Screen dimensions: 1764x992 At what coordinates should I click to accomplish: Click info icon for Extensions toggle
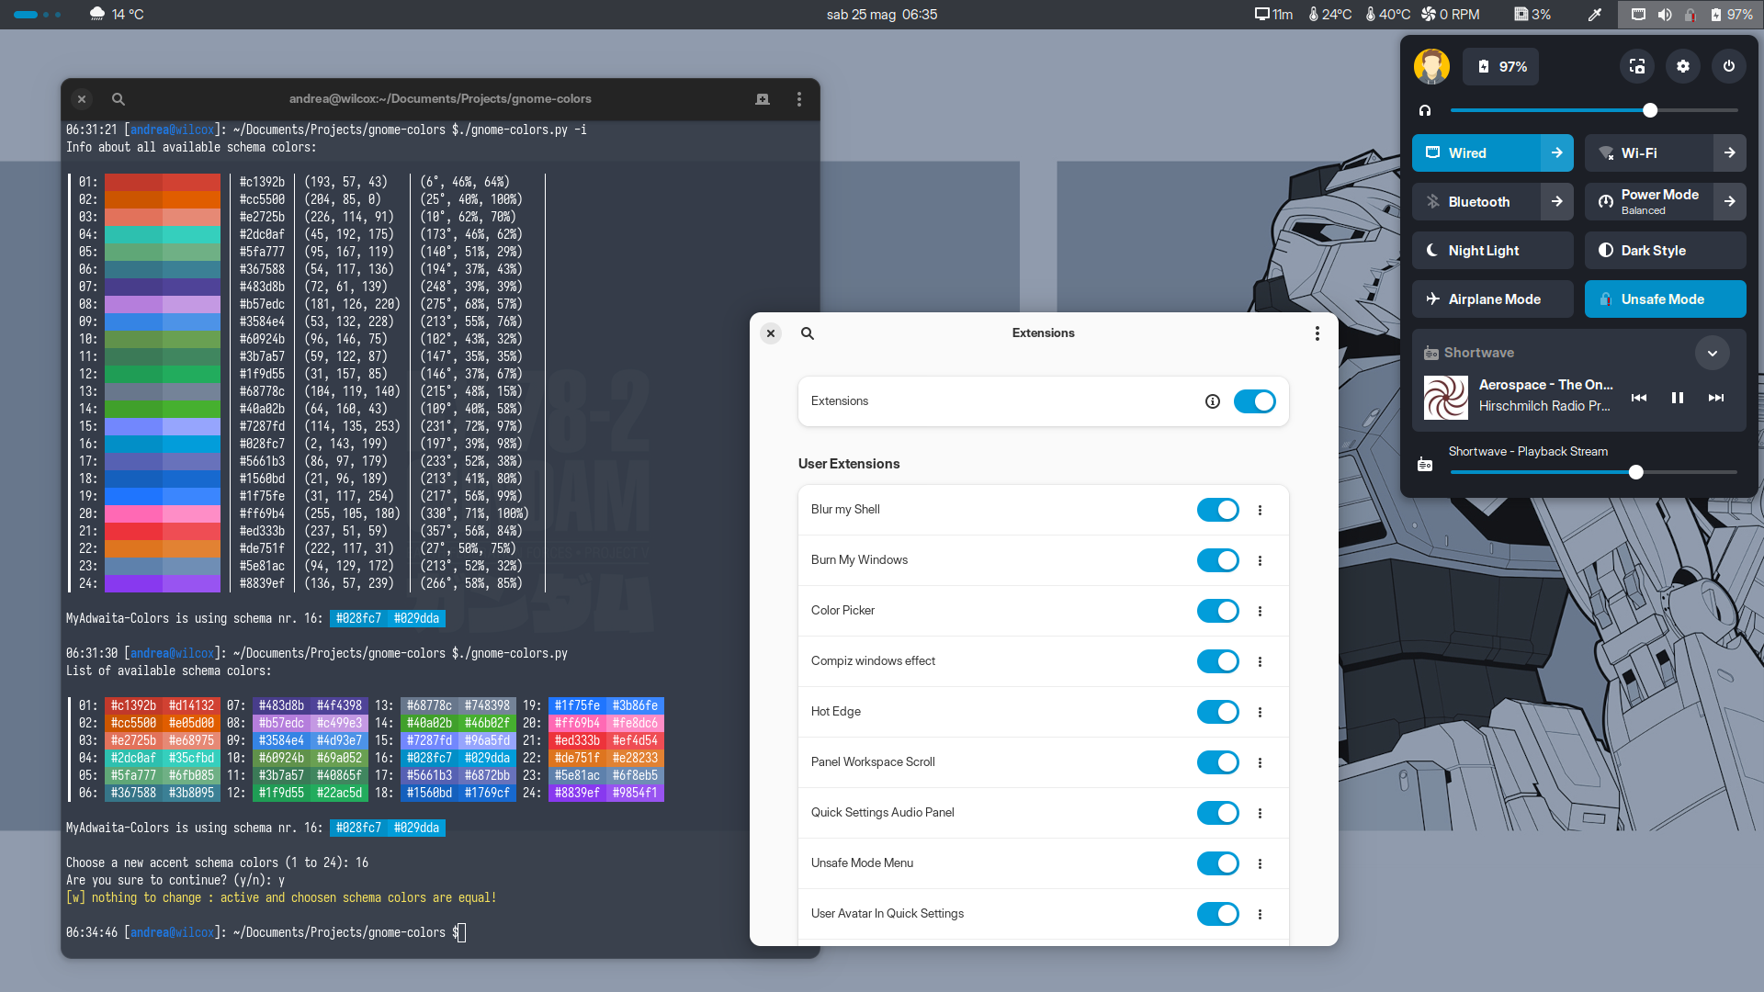point(1213,400)
